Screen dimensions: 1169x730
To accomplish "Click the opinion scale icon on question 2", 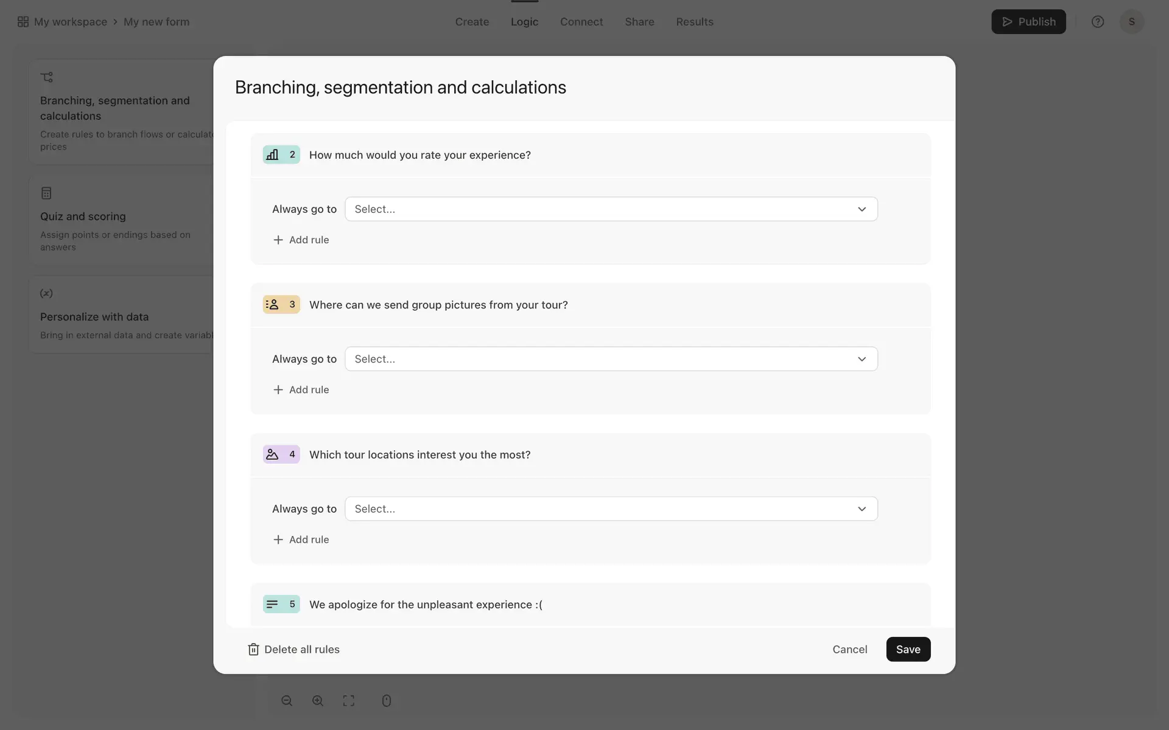I will point(272,155).
